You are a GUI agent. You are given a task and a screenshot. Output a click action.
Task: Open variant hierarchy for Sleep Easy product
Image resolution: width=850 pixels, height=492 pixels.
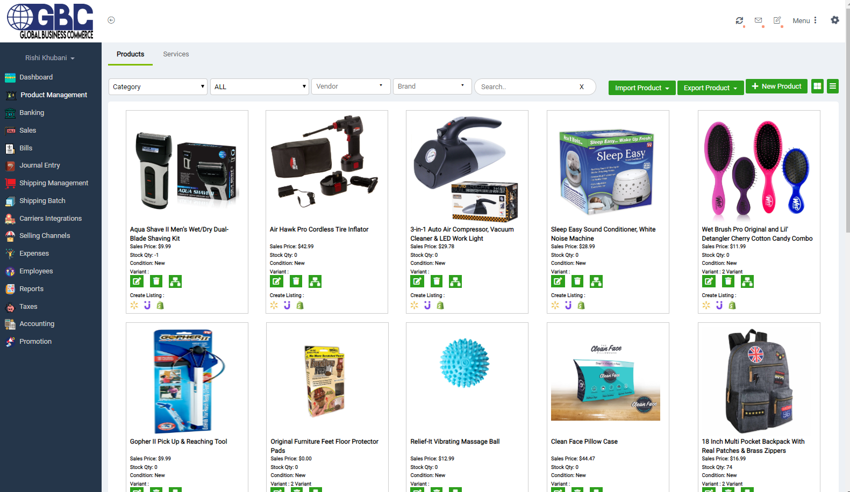596,281
